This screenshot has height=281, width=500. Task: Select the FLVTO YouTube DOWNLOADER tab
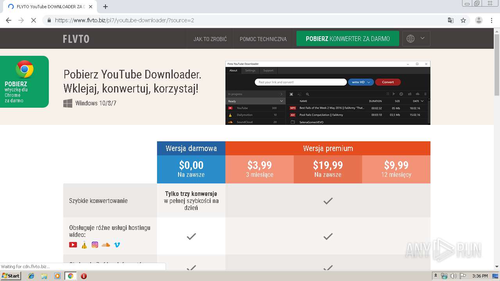[49, 7]
